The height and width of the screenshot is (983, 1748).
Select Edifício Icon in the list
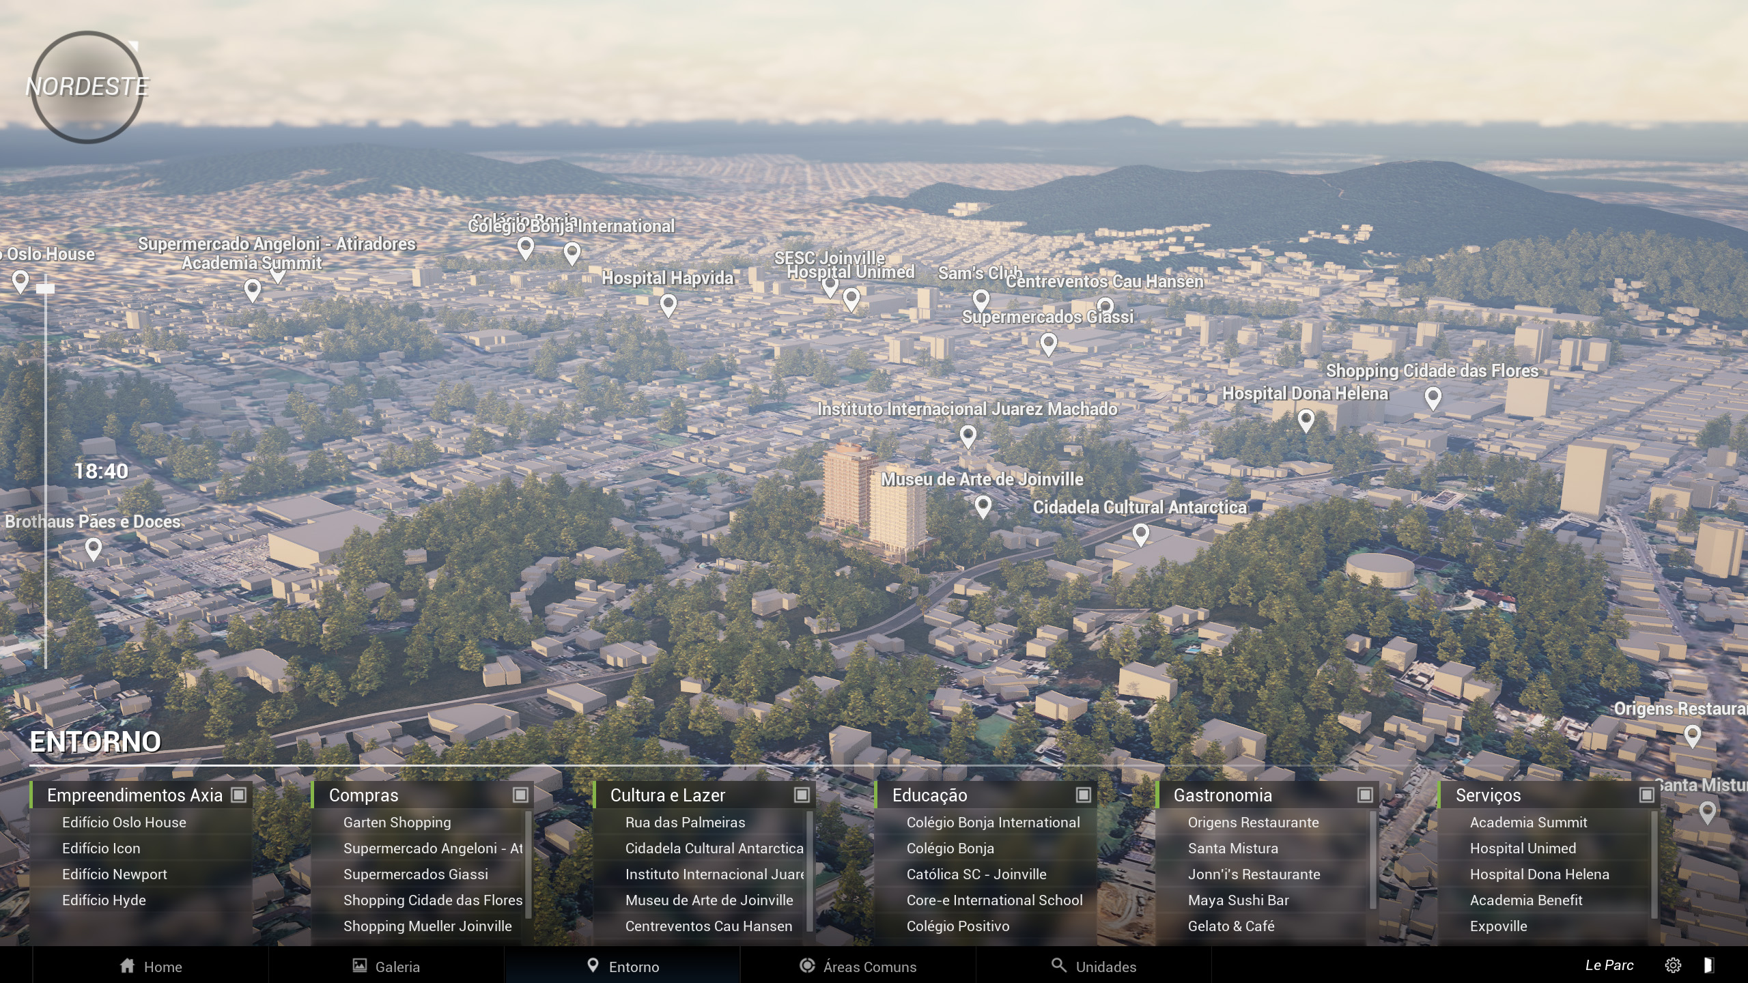[141, 848]
